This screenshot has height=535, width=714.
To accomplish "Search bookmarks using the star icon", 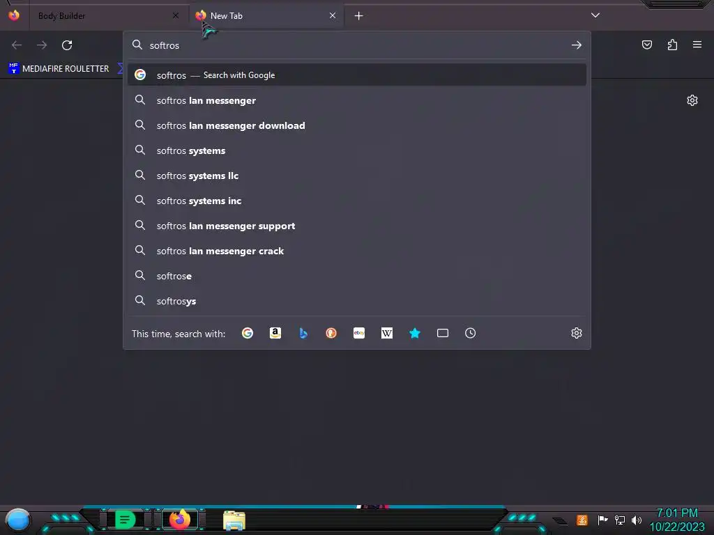I will point(415,333).
